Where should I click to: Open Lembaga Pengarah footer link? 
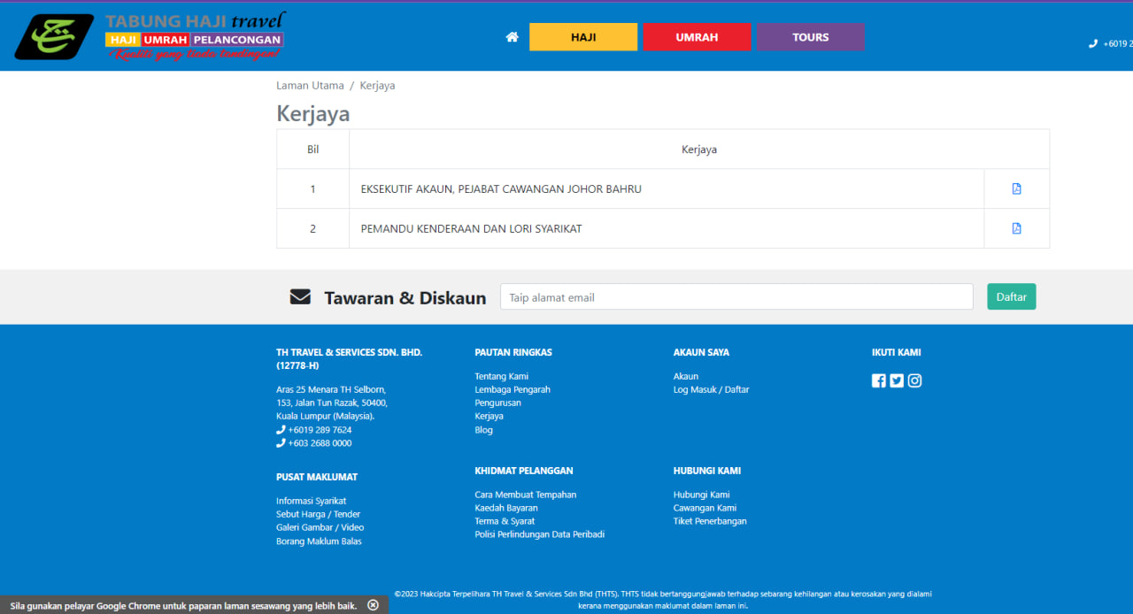(x=513, y=389)
